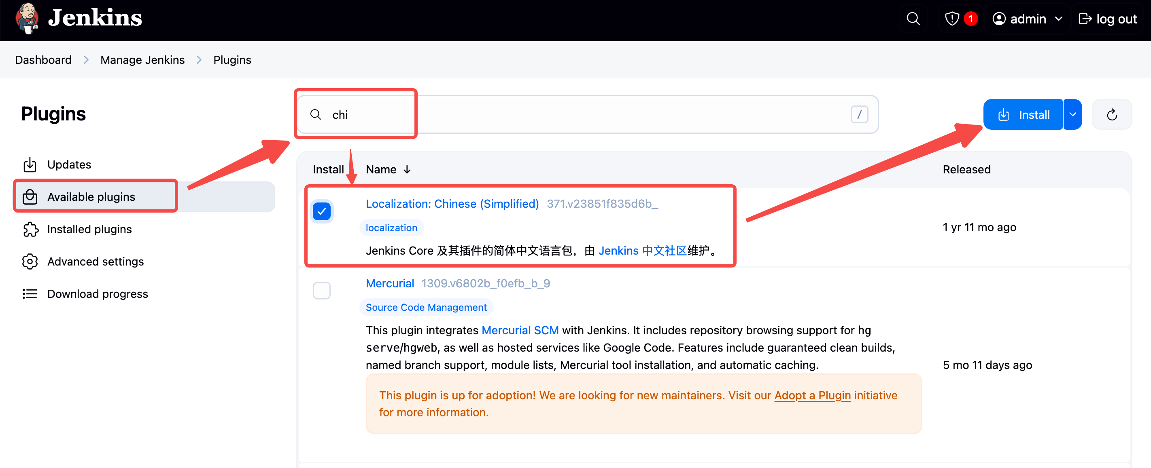Click the search magnifier inside plugin filter
Screen dimensions: 1151x468
[x=315, y=115]
